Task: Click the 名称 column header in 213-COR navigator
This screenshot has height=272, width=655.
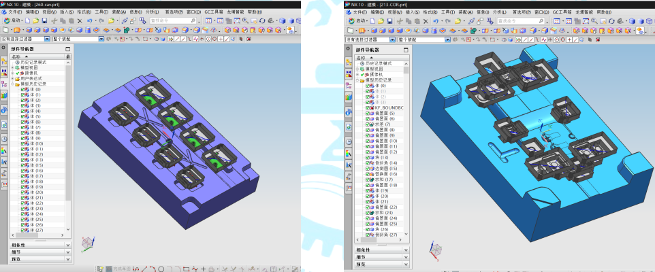Action: click(362, 58)
